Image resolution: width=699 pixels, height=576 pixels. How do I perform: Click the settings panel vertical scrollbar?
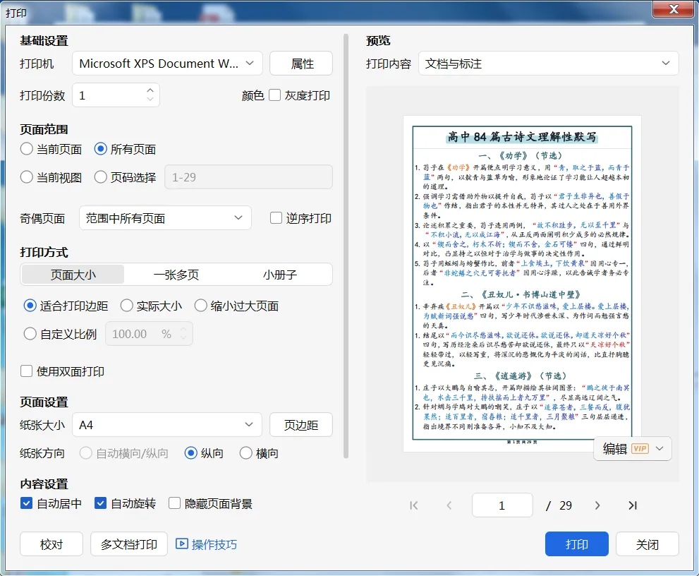346,246
